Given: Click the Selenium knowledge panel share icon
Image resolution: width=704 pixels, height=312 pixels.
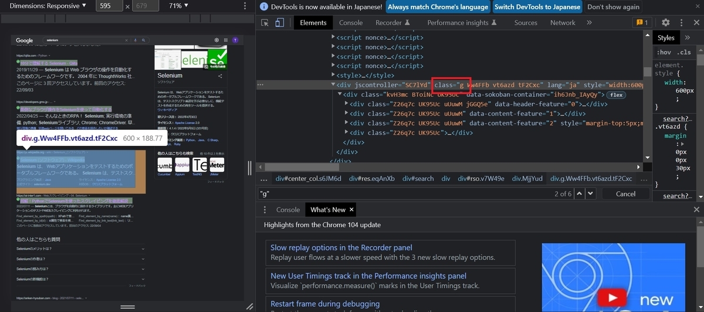Looking at the screenshot, I should (220, 76).
